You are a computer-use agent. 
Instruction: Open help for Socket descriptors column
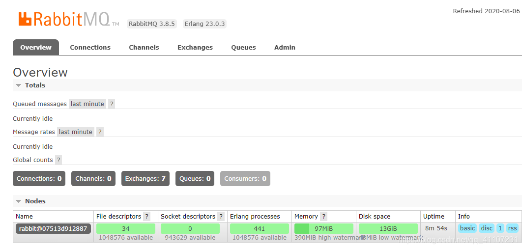(221, 217)
